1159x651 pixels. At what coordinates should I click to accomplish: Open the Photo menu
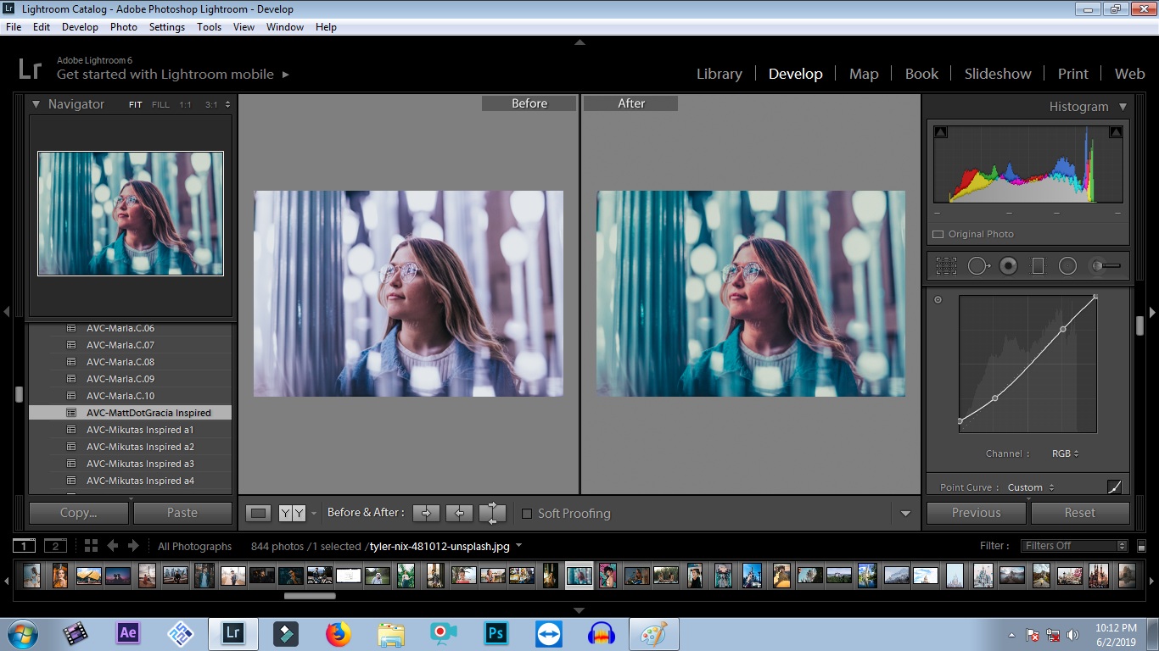124,27
